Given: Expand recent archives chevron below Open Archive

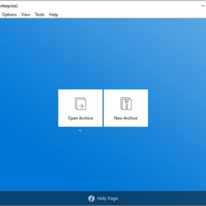Looking at the screenshot, I should point(80,131).
